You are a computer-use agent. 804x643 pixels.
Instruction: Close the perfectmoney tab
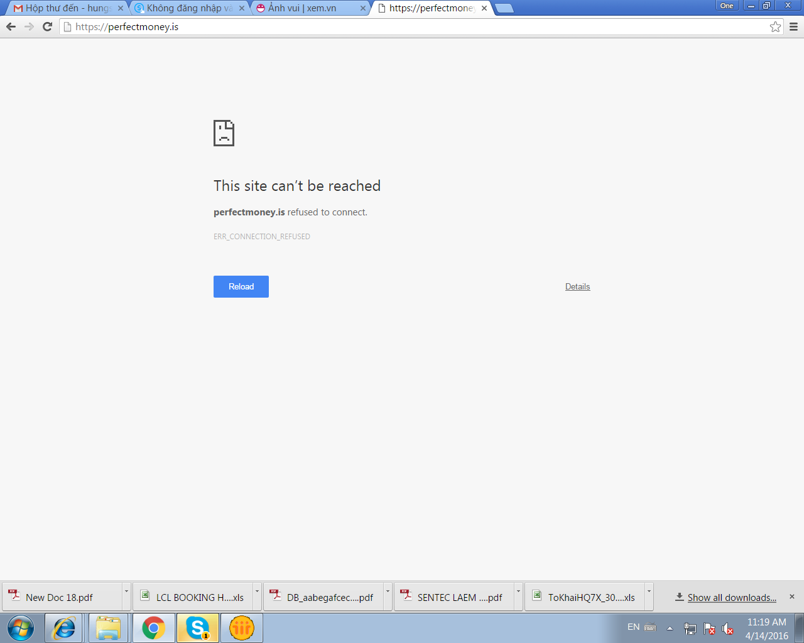coord(484,8)
